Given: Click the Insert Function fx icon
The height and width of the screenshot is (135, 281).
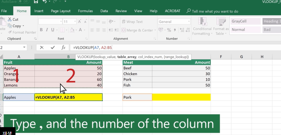Looking at the screenshot, I should (x=63, y=47).
